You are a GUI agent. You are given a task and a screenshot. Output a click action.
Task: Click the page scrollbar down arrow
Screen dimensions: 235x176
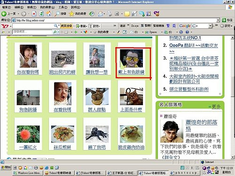pos(233,157)
